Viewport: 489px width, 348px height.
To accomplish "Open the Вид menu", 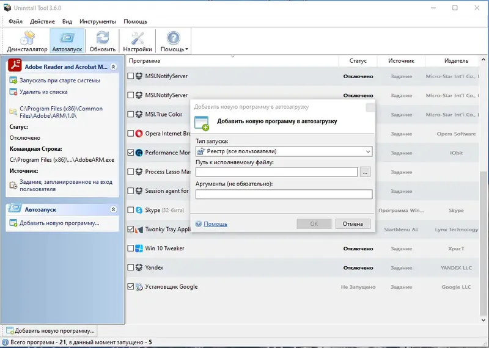I will (x=67, y=21).
